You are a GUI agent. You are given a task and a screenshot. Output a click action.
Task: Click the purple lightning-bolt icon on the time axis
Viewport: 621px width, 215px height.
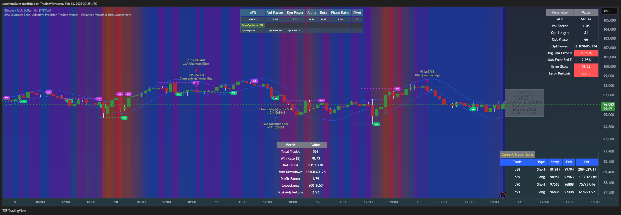[x=503, y=195]
